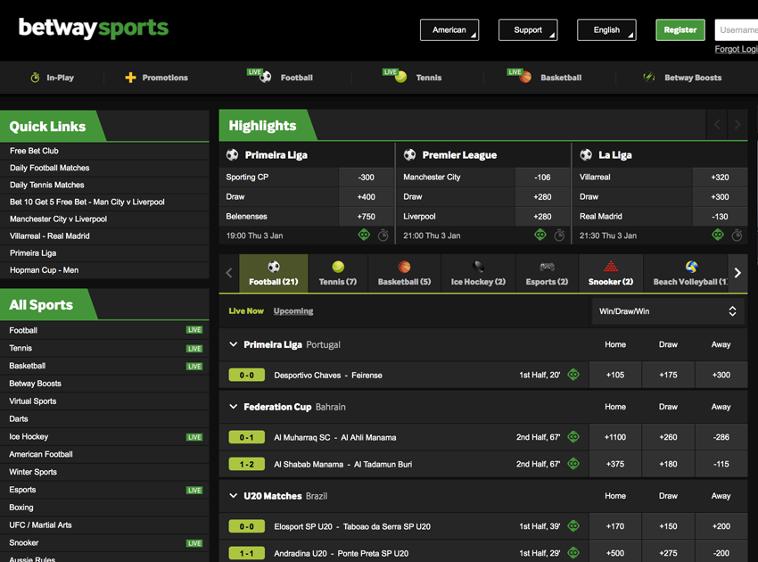
Task: Click the live Basketball icon in navigation
Action: pyautogui.click(x=525, y=77)
